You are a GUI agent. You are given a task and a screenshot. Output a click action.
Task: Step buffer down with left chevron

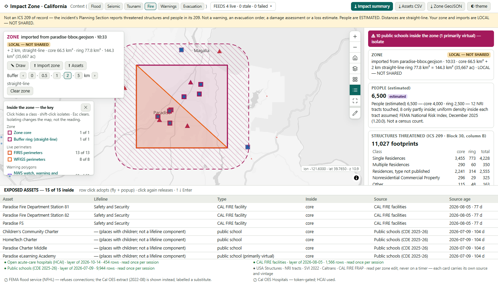pos(23,76)
